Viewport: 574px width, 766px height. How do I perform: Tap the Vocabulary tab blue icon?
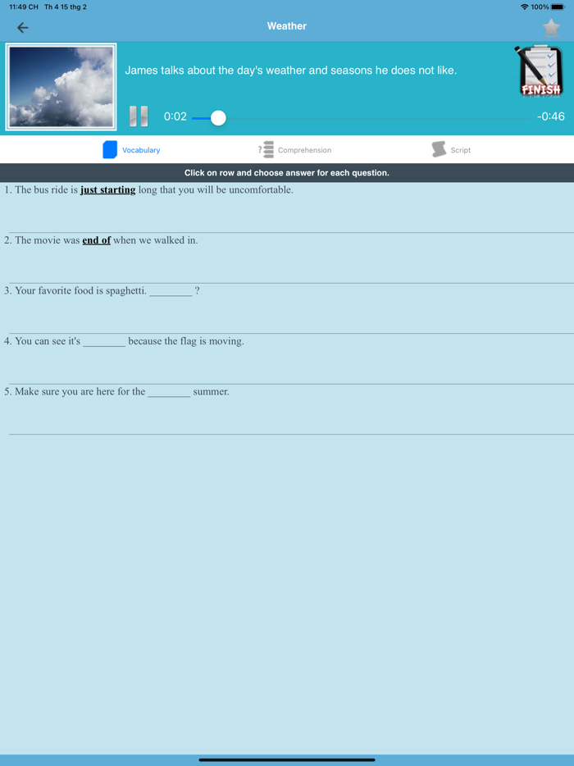tap(110, 149)
